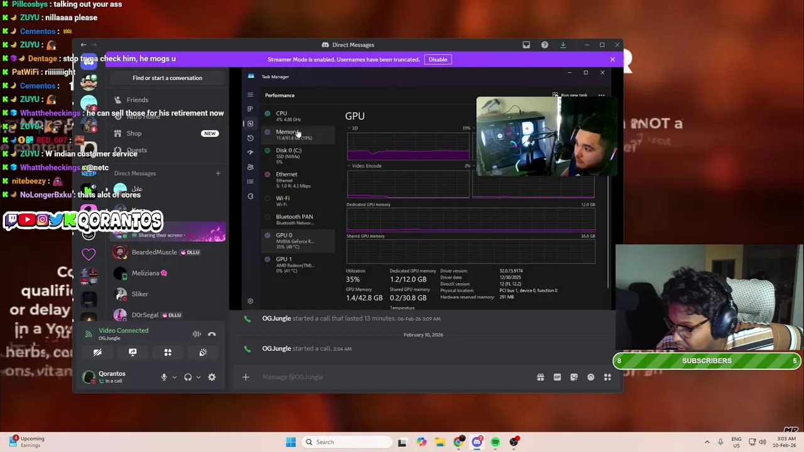Viewport: 804px width, 452px height.
Task: Open the Upcoming Earnings taskbar widget
Action: point(27,442)
